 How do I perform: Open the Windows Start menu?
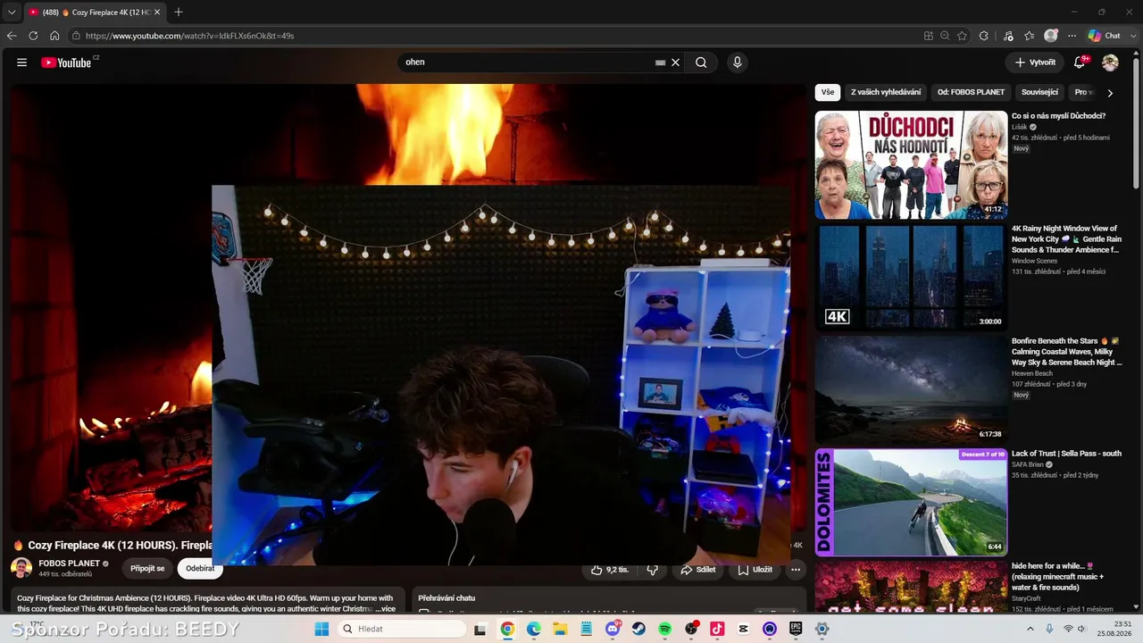(321, 629)
